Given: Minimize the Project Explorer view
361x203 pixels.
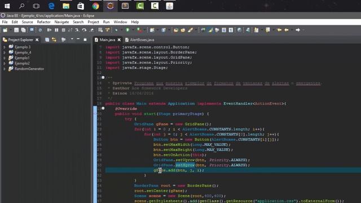Looking at the screenshot, I should 78,39.
